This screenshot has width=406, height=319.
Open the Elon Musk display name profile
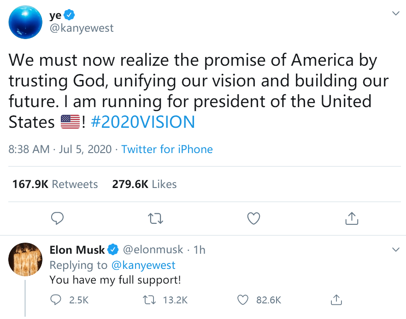tap(77, 250)
